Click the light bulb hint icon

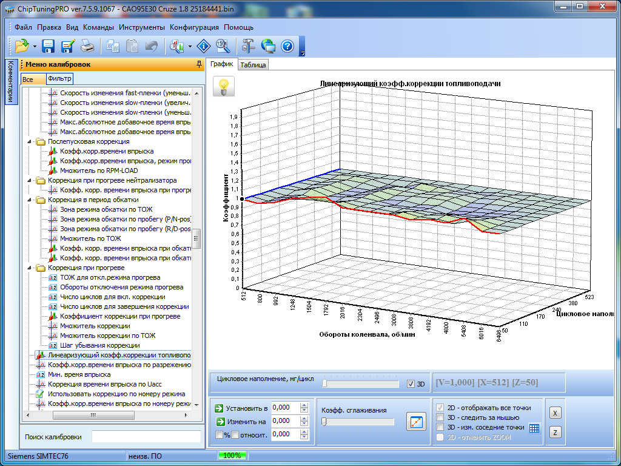pyautogui.click(x=223, y=87)
